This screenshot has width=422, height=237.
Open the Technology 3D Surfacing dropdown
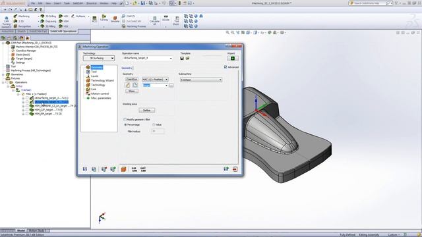[x=99, y=58]
